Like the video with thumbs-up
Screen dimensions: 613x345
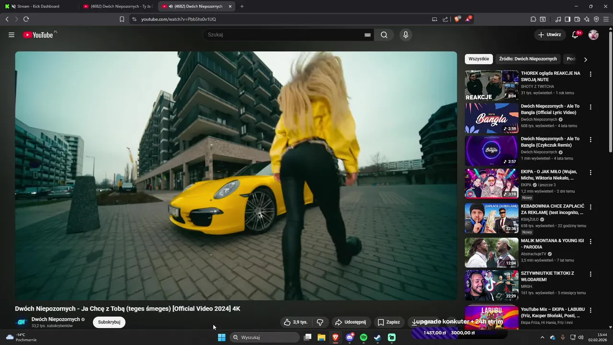click(x=295, y=322)
